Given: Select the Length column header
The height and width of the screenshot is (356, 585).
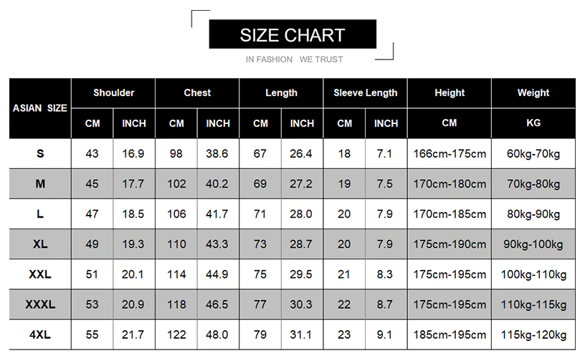Looking at the screenshot, I should click(x=281, y=92).
